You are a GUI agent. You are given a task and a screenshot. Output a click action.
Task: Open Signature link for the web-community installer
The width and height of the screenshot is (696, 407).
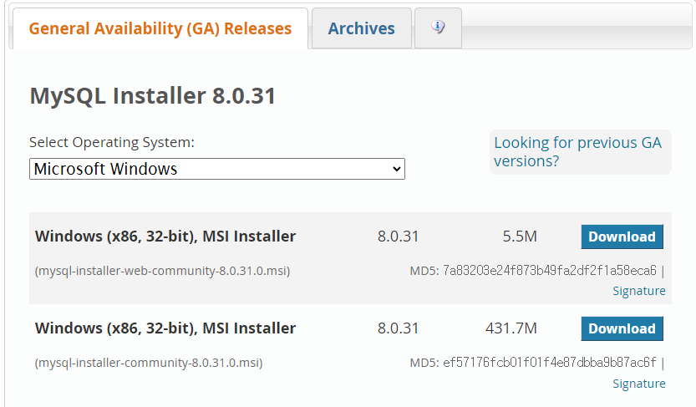pos(638,291)
